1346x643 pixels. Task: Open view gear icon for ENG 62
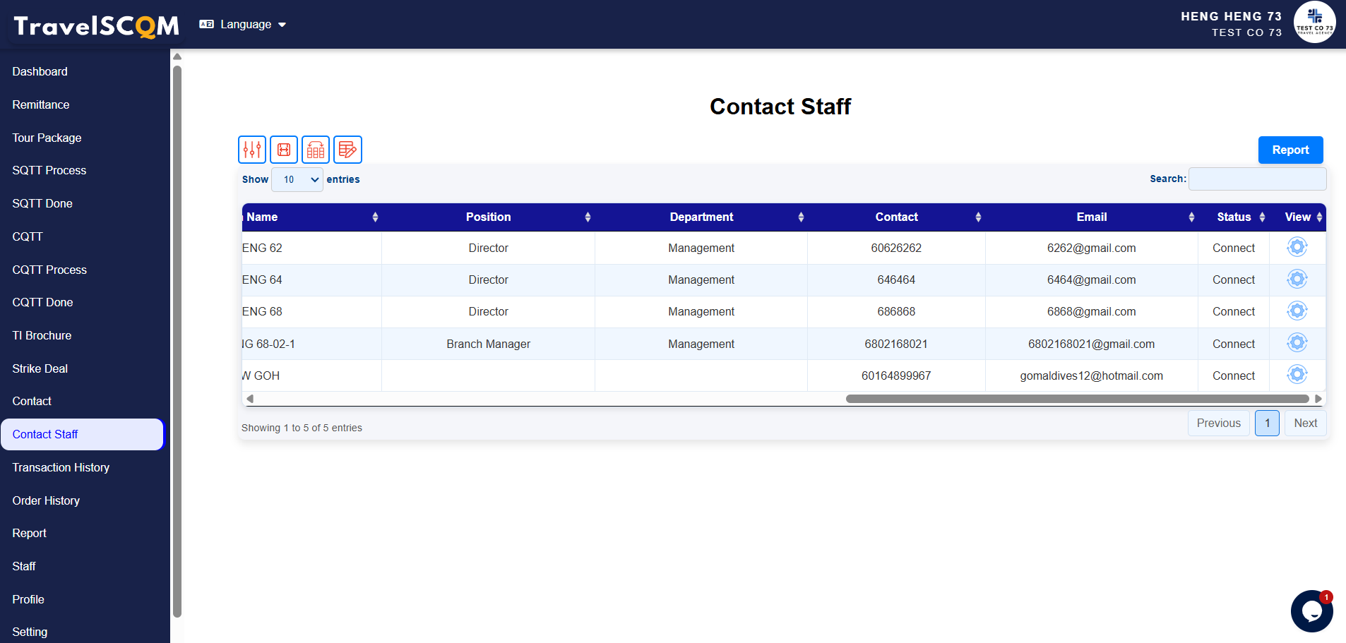[x=1297, y=248]
